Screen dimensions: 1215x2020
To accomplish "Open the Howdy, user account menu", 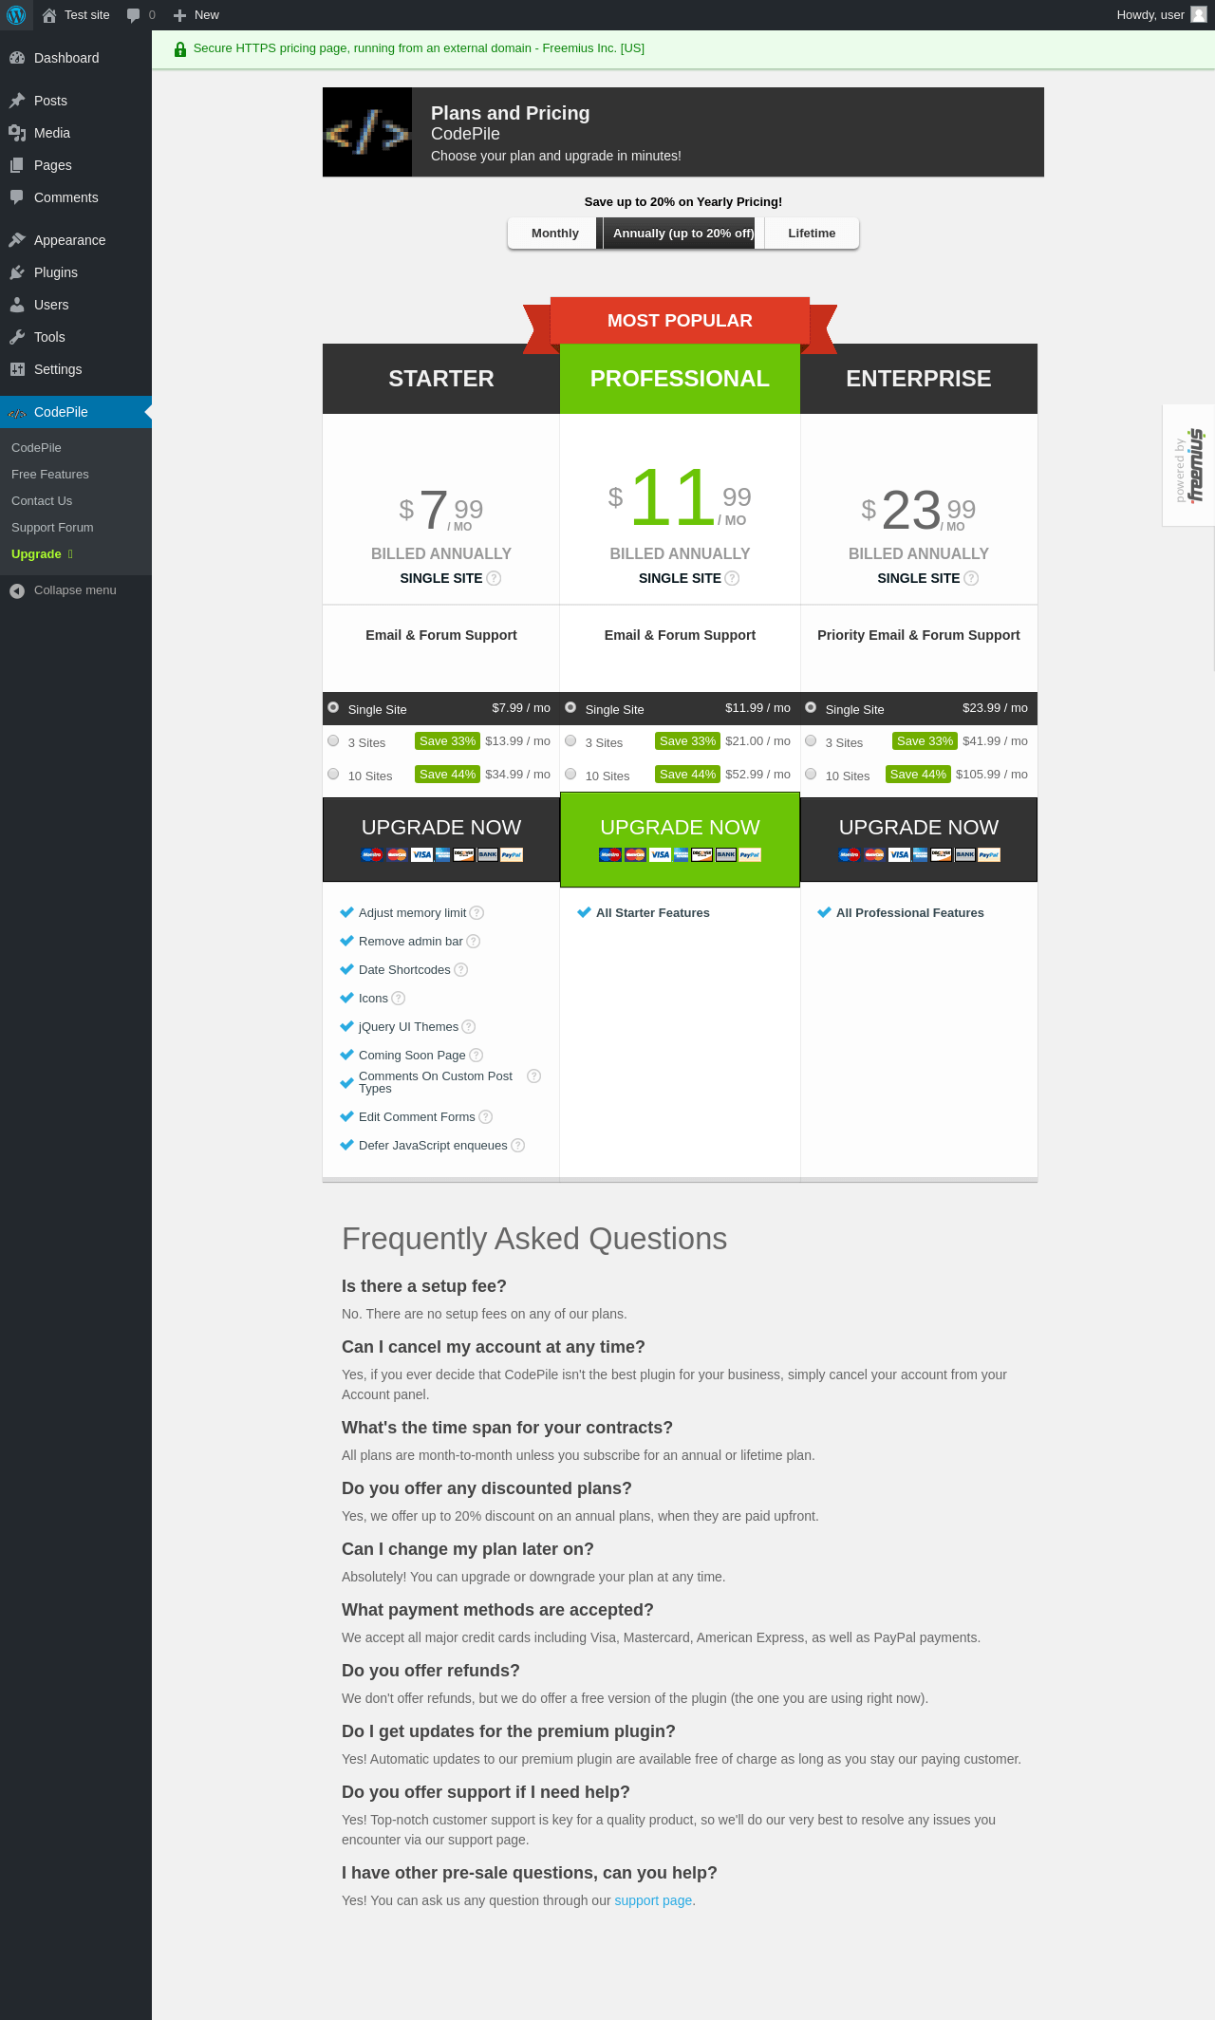I will pos(1162,15).
